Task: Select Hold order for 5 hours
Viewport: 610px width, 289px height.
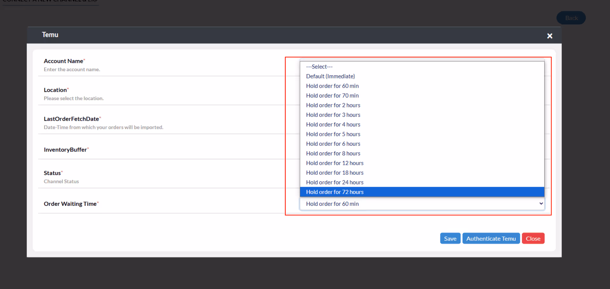Action: click(422, 134)
